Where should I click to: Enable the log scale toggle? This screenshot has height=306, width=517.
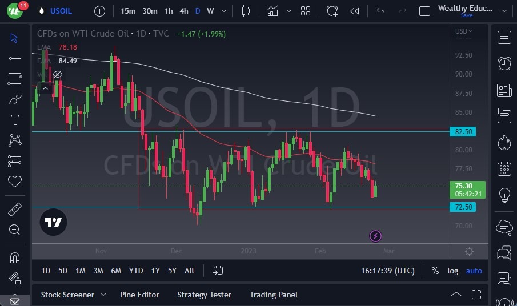coord(452,271)
